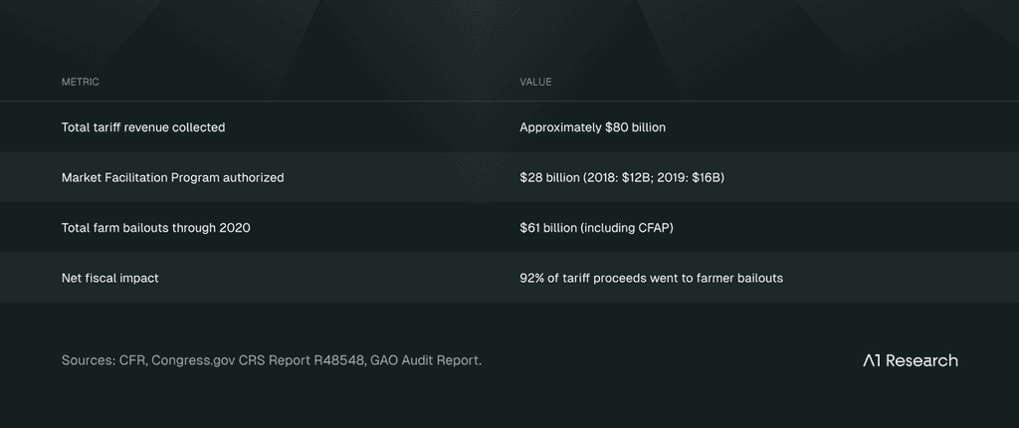Click the $61 billion (including CFAP) value

(x=597, y=228)
